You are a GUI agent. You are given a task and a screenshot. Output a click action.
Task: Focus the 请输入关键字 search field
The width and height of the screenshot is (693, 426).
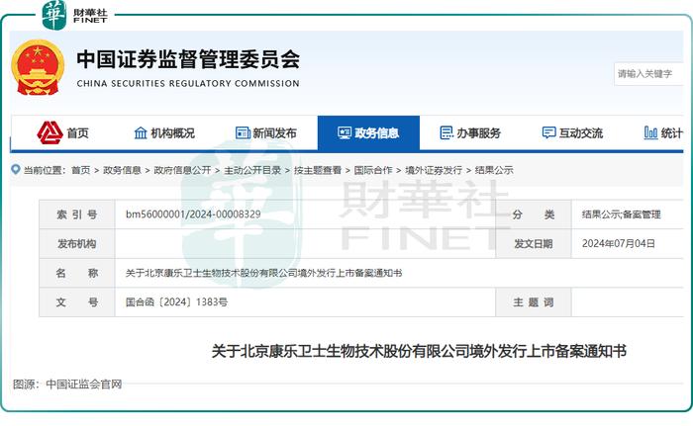(x=648, y=74)
